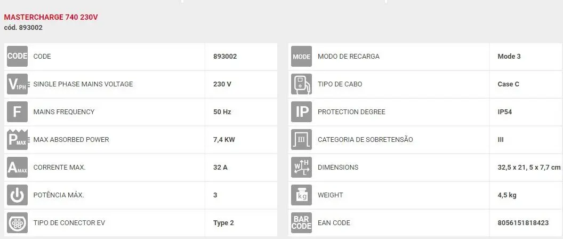This screenshot has width=563, height=239.
Task: Click the product code 893002 subtitle
Action: pos(23,28)
